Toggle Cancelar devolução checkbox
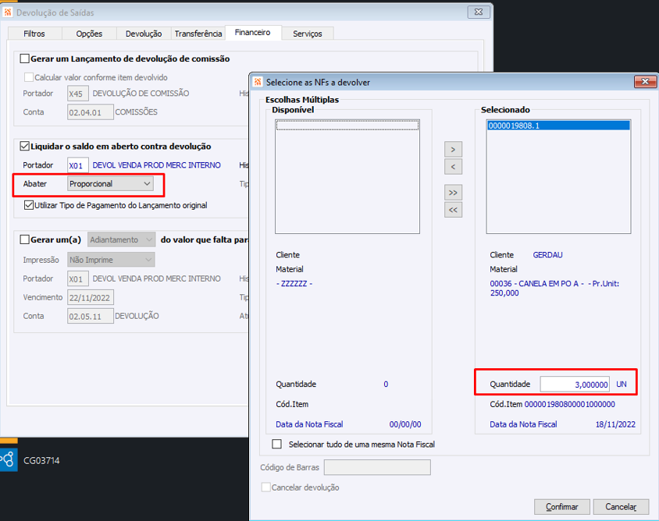 (x=265, y=487)
